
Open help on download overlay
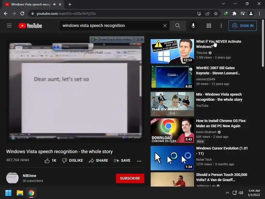coord(138,39)
